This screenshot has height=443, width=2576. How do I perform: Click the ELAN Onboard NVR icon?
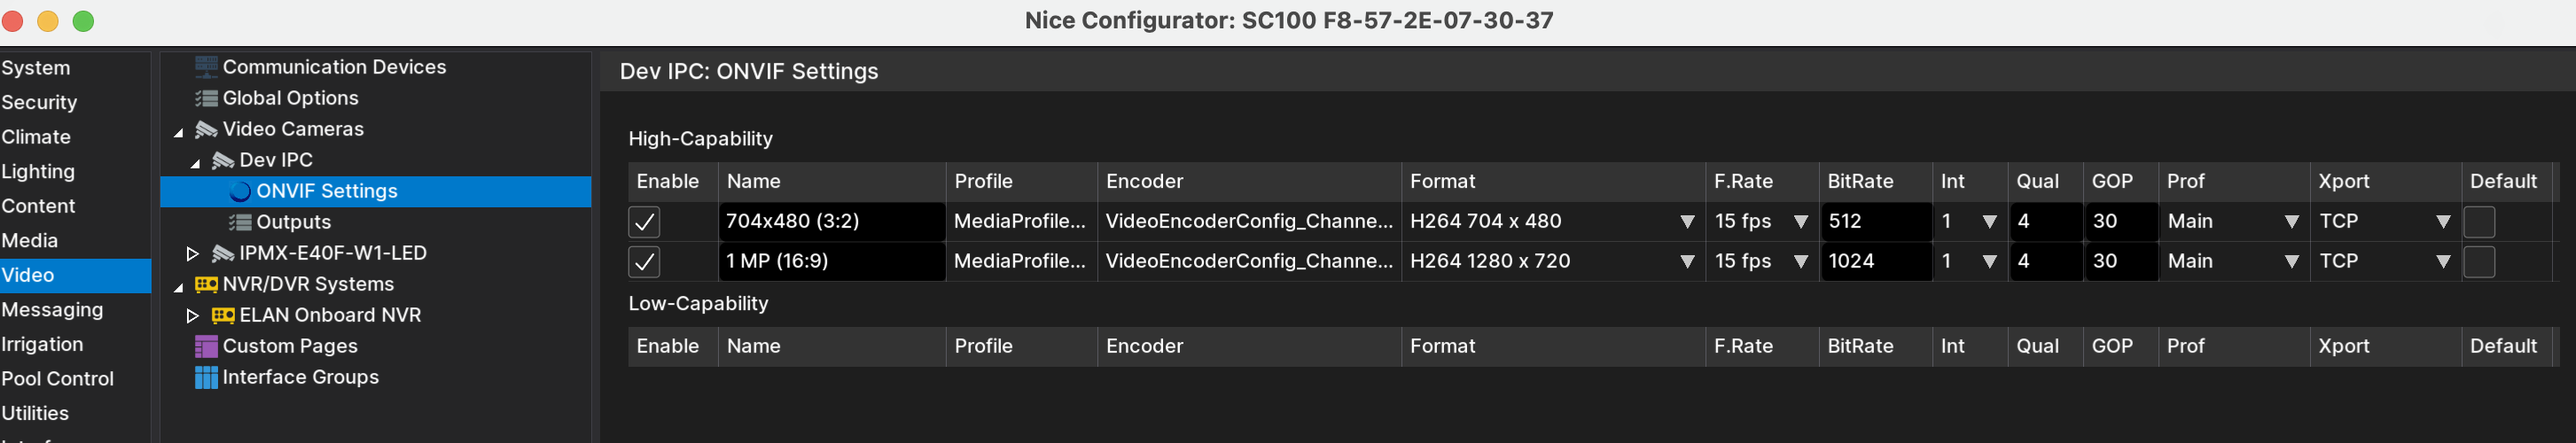pyautogui.click(x=223, y=315)
